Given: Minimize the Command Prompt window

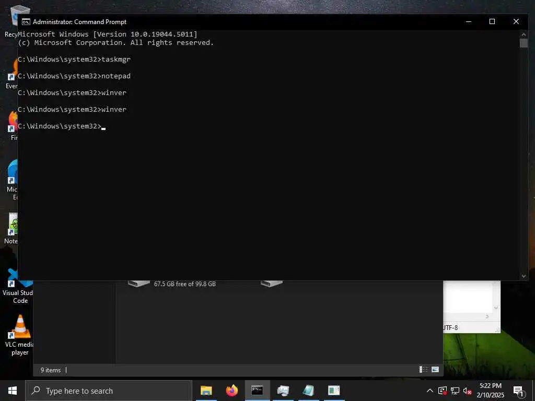Looking at the screenshot, I should click(x=469, y=21).
